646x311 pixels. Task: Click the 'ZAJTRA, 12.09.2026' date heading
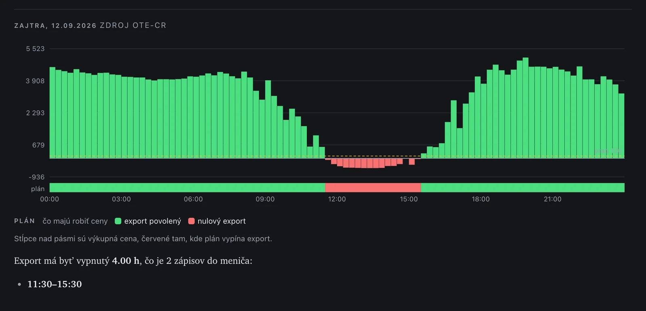coord(55,25)
